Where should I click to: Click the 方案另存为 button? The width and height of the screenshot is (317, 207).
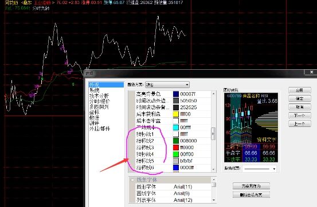point(251,186)
